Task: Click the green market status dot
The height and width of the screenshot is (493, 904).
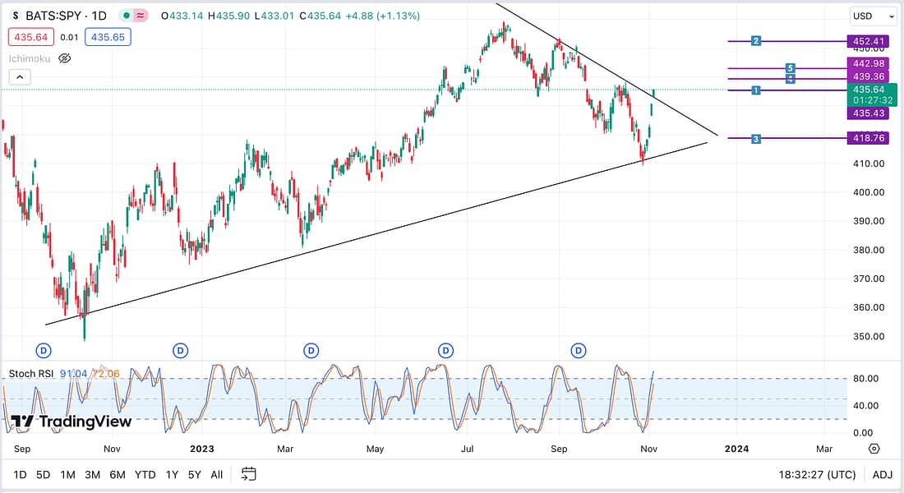Action: coord(124,16)
